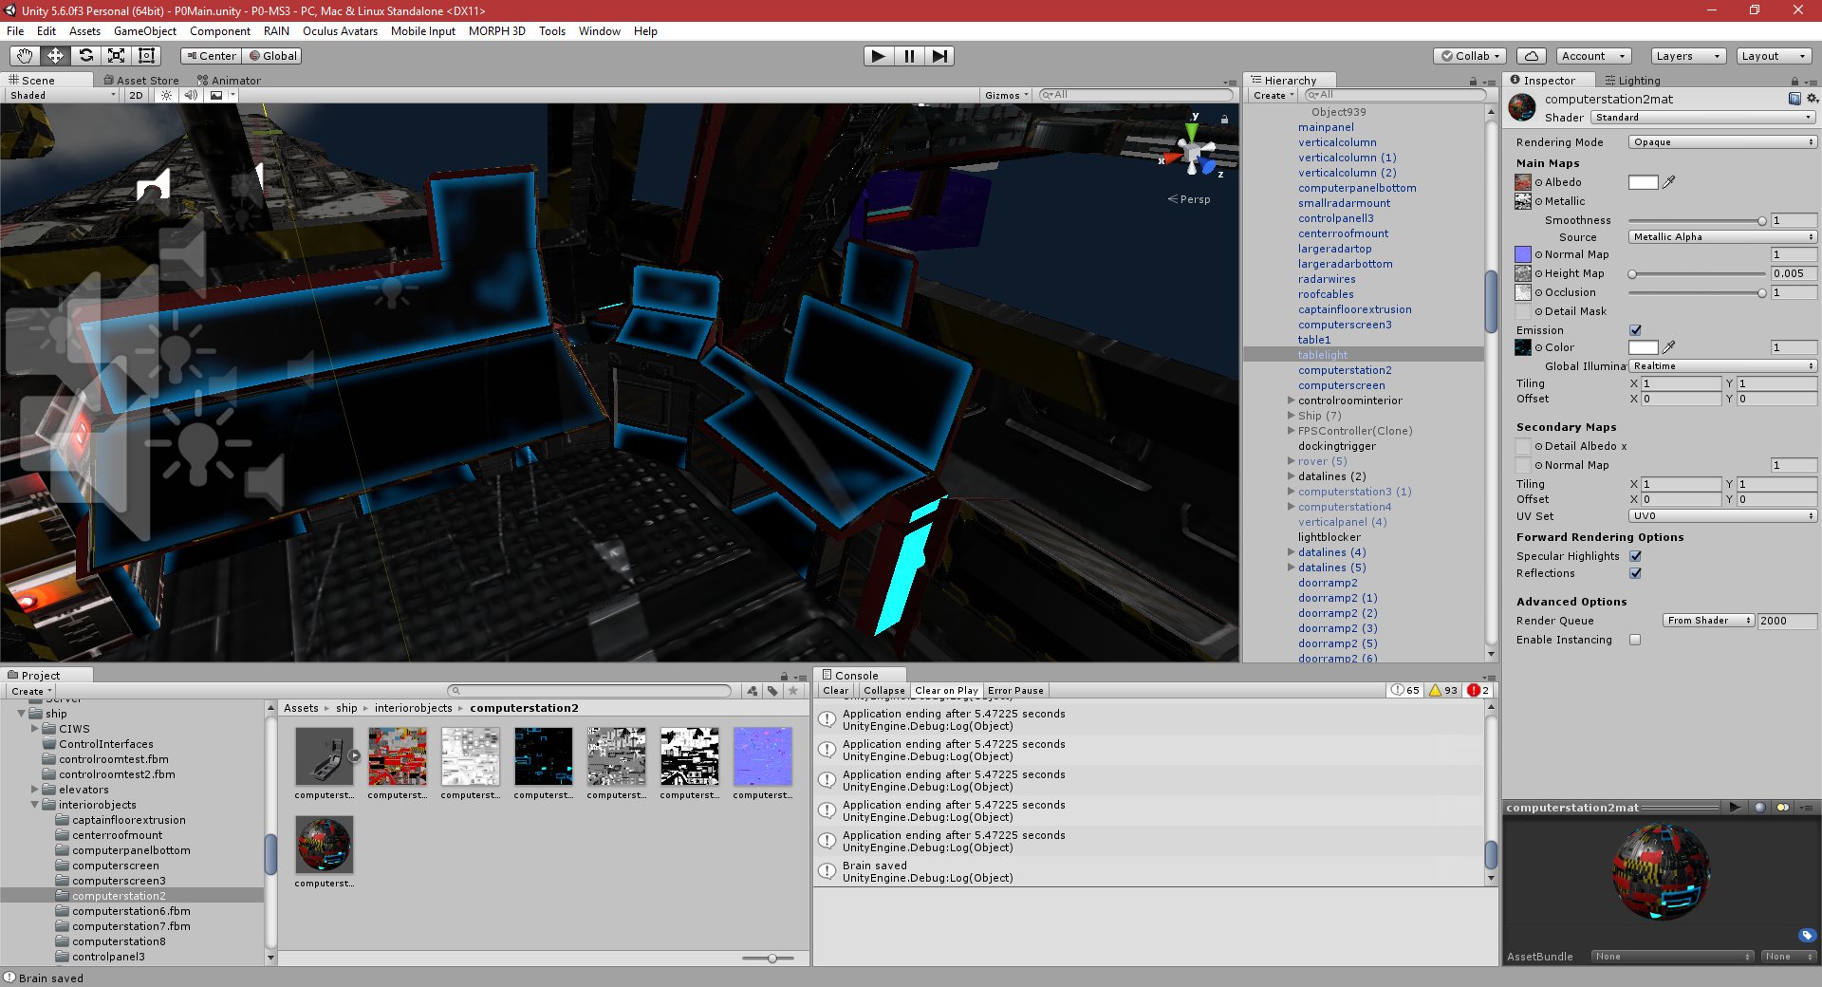Open the MORPH 3D menu
The height and width of the screenshot is (987, 1822).
[x=497, y=31]
